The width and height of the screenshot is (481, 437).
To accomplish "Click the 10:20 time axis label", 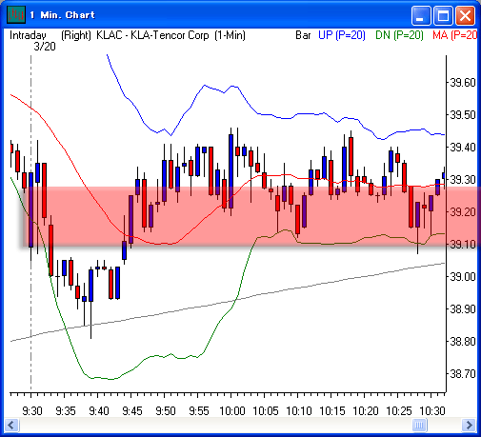I will point(366,411).
